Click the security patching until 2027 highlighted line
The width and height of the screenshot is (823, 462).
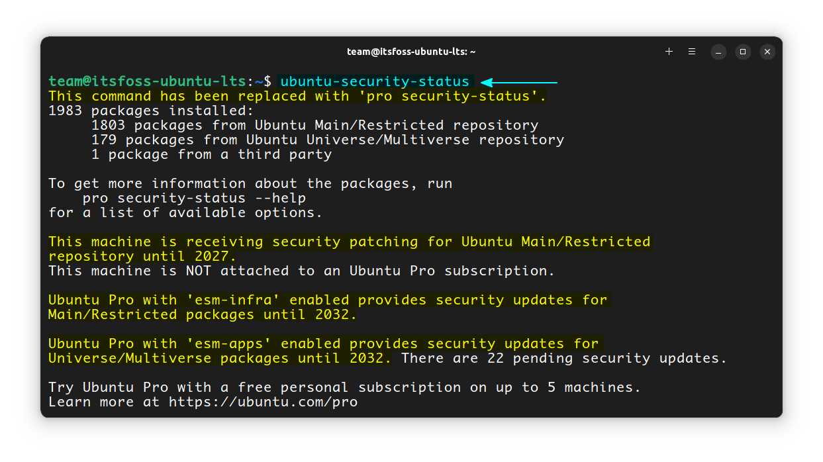coord(348,241)
